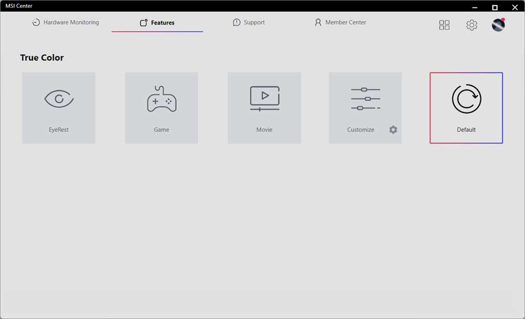The height and width of the screenshot is (319, 525).
Task: Go to the Support tab
Action: (249, 23)
